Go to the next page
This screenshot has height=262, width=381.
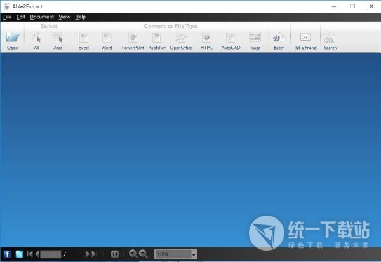[x=88, y=254]
